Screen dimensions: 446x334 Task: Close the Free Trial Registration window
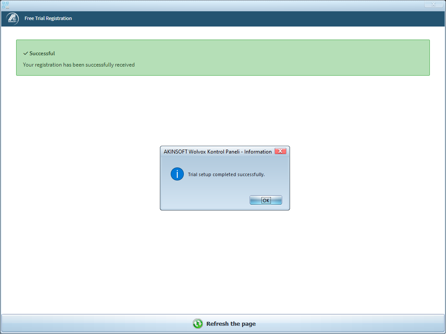(x=433, y=4)
